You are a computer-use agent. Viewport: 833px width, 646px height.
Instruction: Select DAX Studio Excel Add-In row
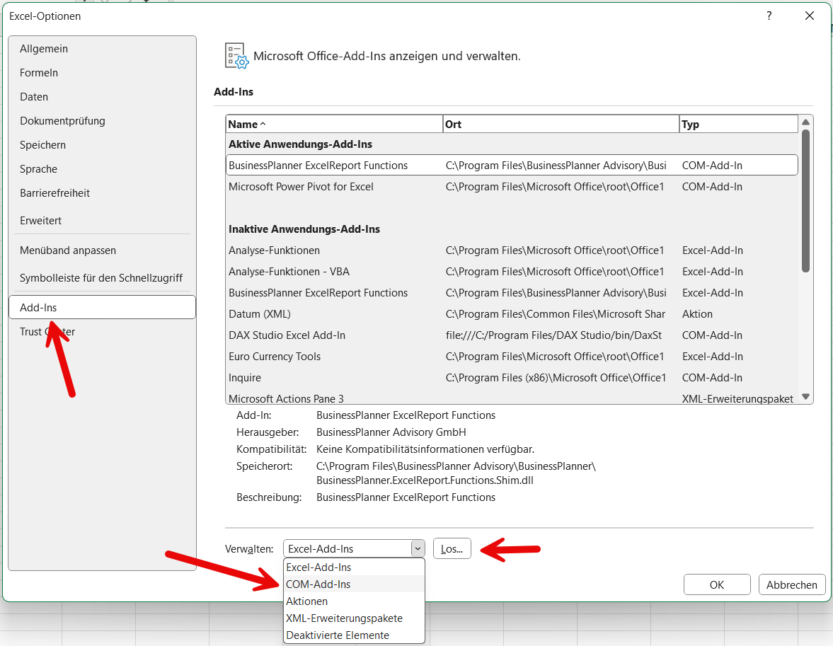[512, 335]
